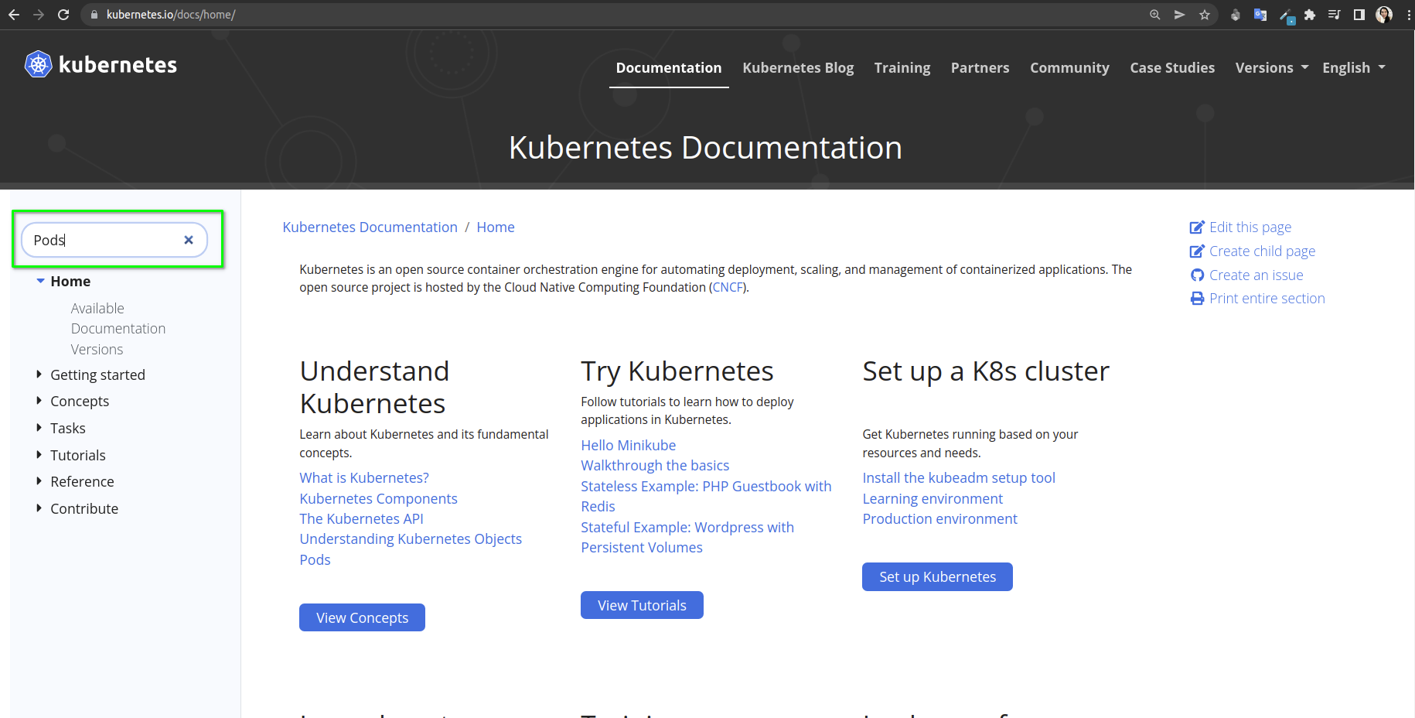Click the Create child page pencil icon
The height and width of the screenshot is (718, 1415).
tap(1197, 251)
